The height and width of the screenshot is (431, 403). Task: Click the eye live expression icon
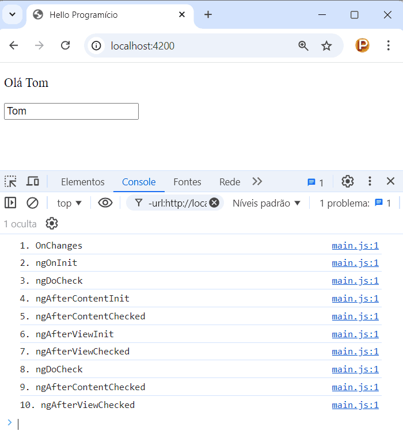[x=105, y=203]
